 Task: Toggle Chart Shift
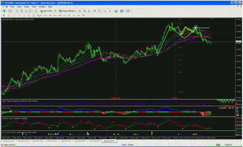pyautogui.click(x=110, y=11)
